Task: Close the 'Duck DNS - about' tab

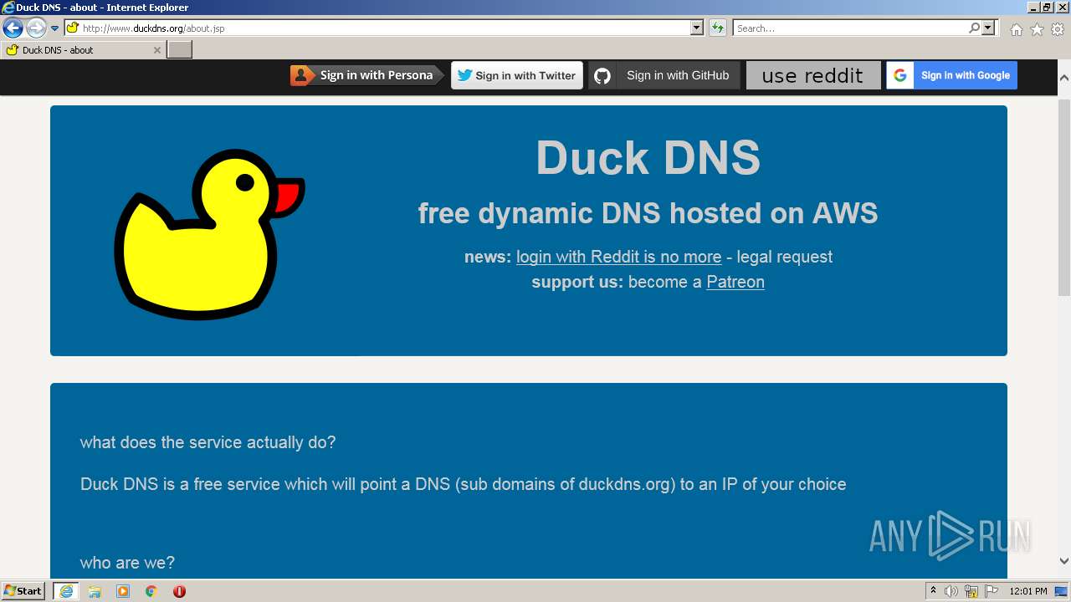Action: pyautogui.click(x=156, y=50)
